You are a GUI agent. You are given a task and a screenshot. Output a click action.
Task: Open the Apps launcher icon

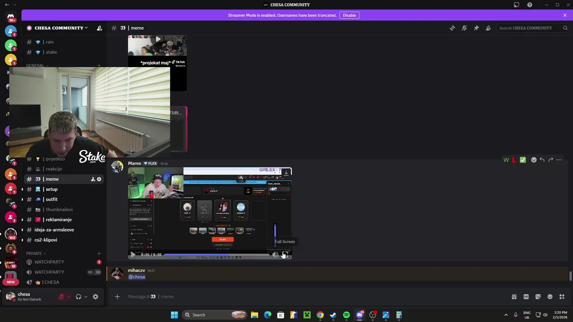[x=562, y=297]
